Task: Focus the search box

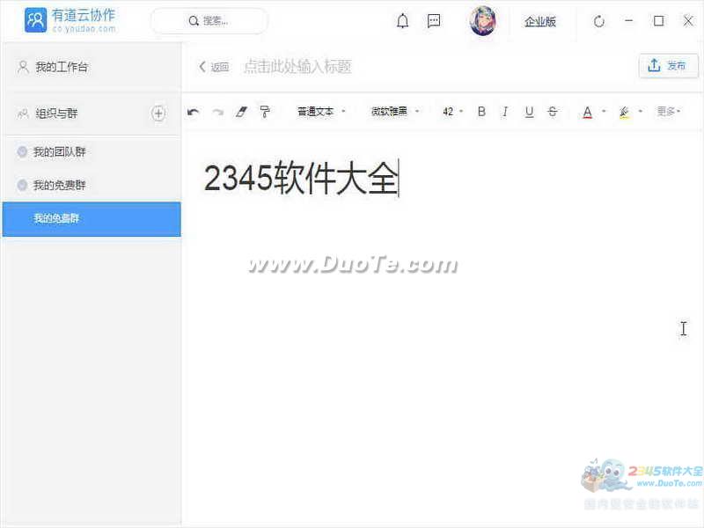Action: click(209, 21)
